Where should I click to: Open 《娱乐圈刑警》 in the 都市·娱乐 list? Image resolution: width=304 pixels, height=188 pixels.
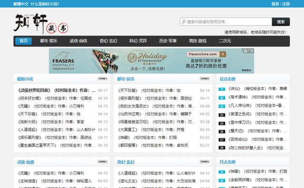[x=155, y=98]
